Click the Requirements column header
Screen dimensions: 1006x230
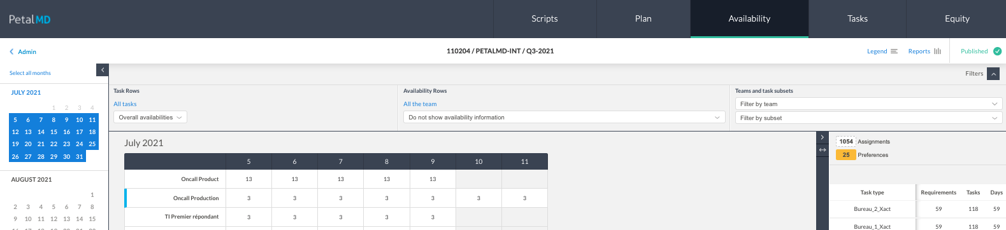(938, 193)
